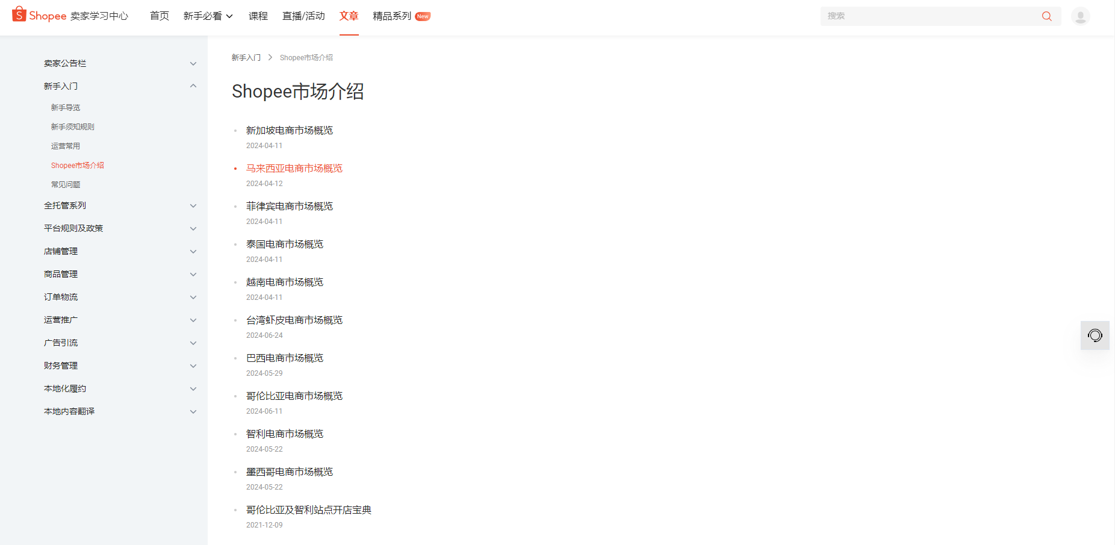1115x545 pixels.
Task: Click the date 2024-06-24 text
Action: 264,335
